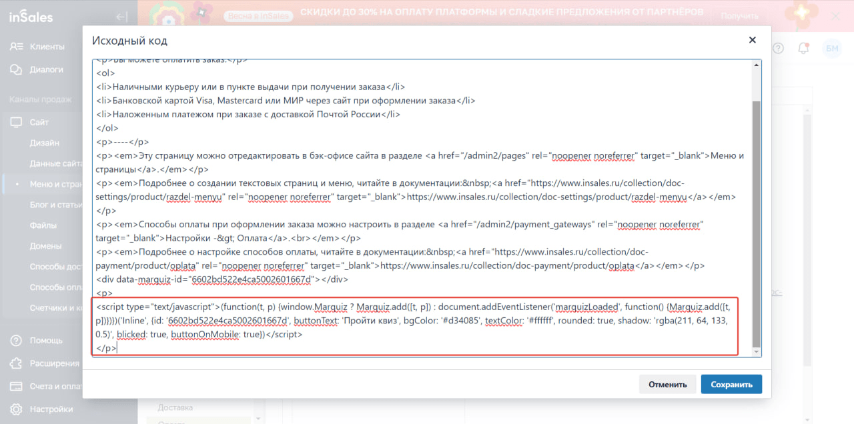Open Блог и статьи in sidebar
The width and height of the screenshot is (854, 424).
[56, 205]
